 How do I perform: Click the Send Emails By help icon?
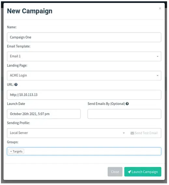(x=127, y=104)
